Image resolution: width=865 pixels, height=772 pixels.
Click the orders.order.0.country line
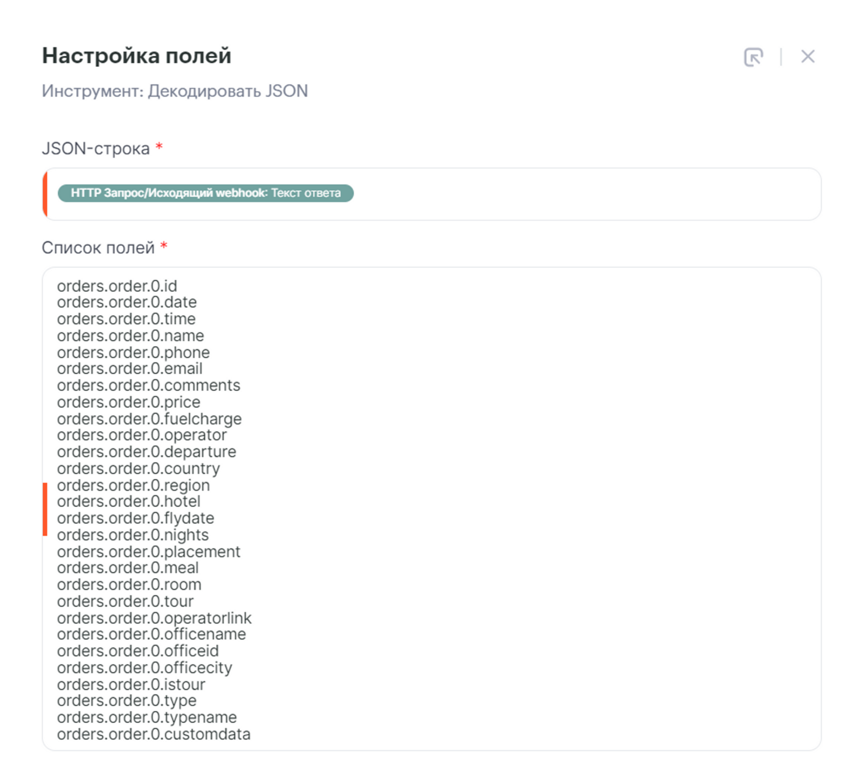[138, 468]
